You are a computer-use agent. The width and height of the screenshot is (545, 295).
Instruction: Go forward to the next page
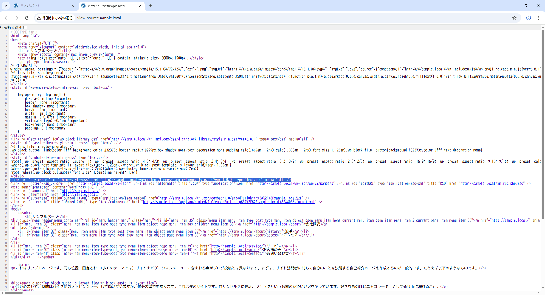(x=16, y=18)
